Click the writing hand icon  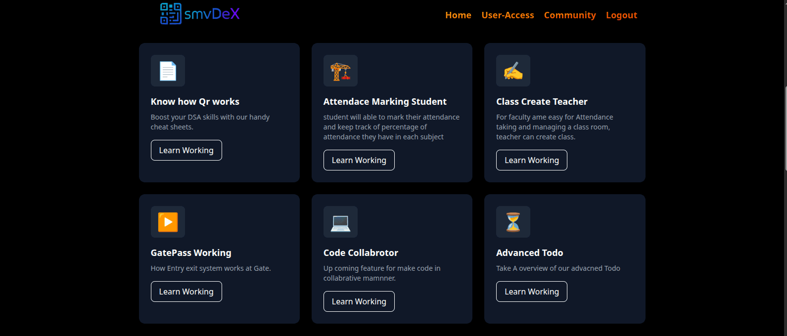point(513,71)
